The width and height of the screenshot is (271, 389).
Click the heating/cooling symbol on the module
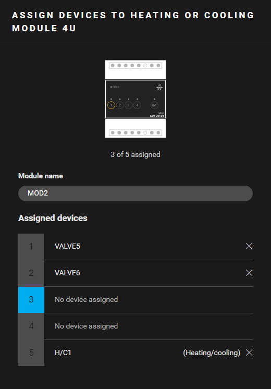(159, 87)
